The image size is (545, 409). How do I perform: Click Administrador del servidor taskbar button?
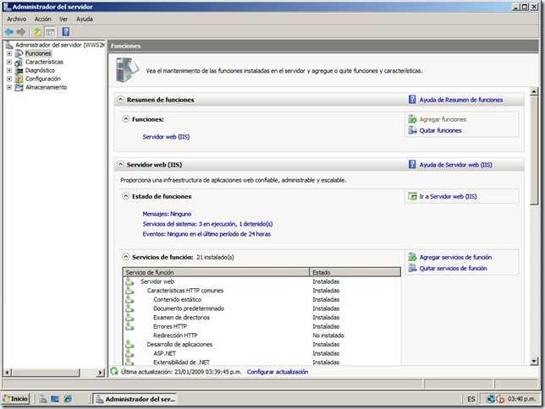(x=135, y=399)
